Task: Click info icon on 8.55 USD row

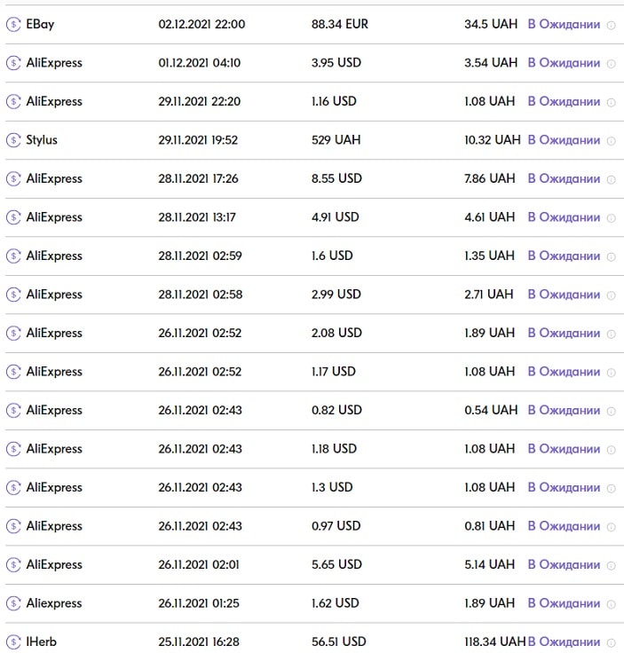Action: pyautogui.click(x=611, y=179)
